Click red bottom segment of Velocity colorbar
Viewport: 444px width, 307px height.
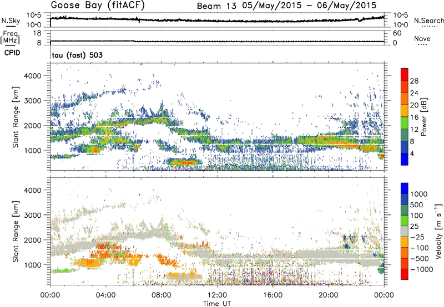pyautogui.click(x=405, y=274)
